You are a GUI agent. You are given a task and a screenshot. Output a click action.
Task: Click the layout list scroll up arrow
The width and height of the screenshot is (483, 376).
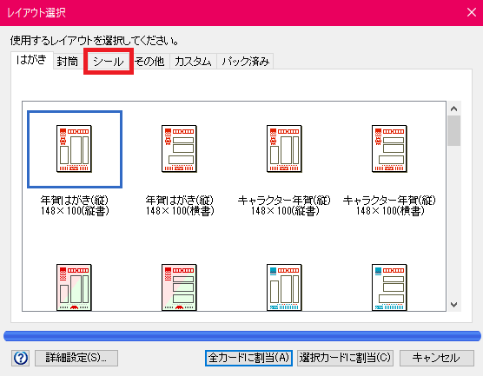(x=453, y=109)
